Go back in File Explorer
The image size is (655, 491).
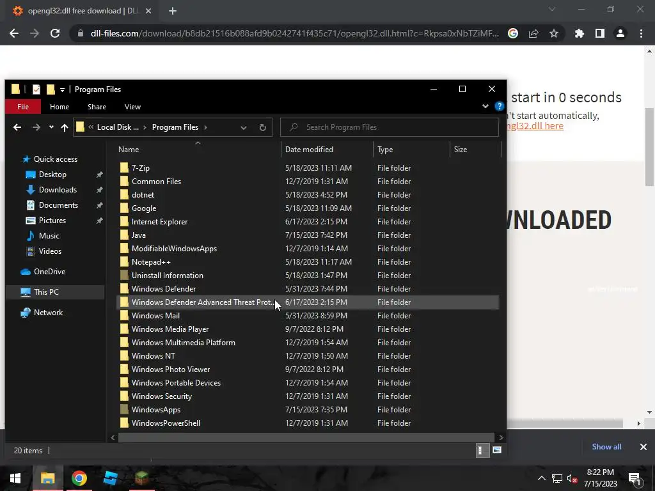[x=17, y=127]
